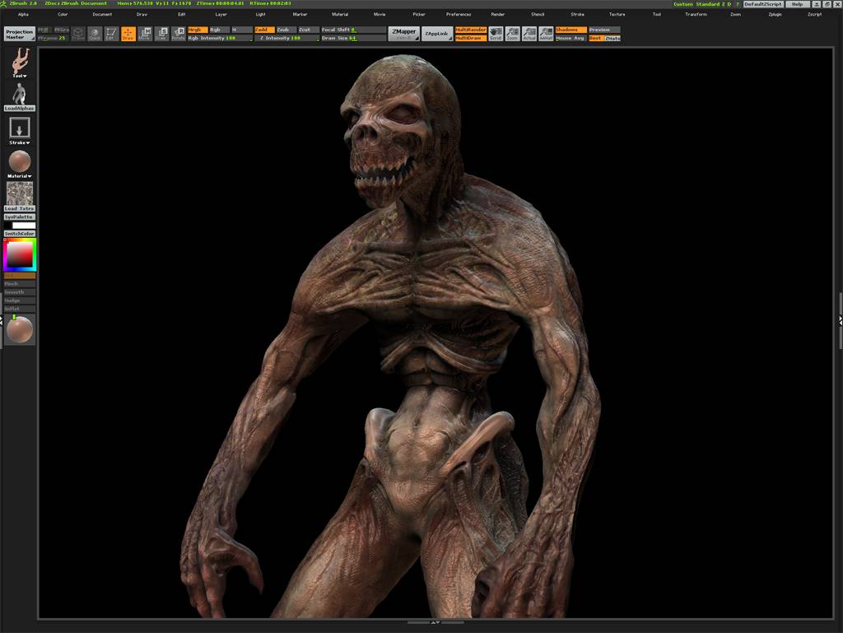The height and width of the screenshot is (633, 843).
Task: Open the Render menu
Action: (498, 15)
